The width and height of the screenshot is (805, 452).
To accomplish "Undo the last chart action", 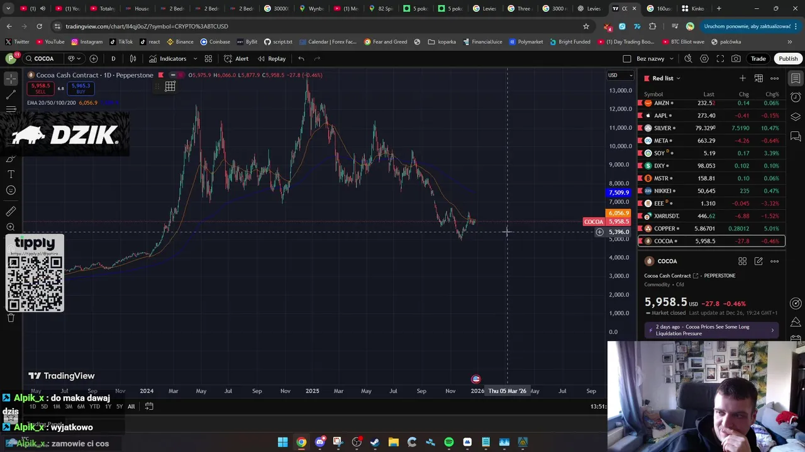I will (301, 58).
